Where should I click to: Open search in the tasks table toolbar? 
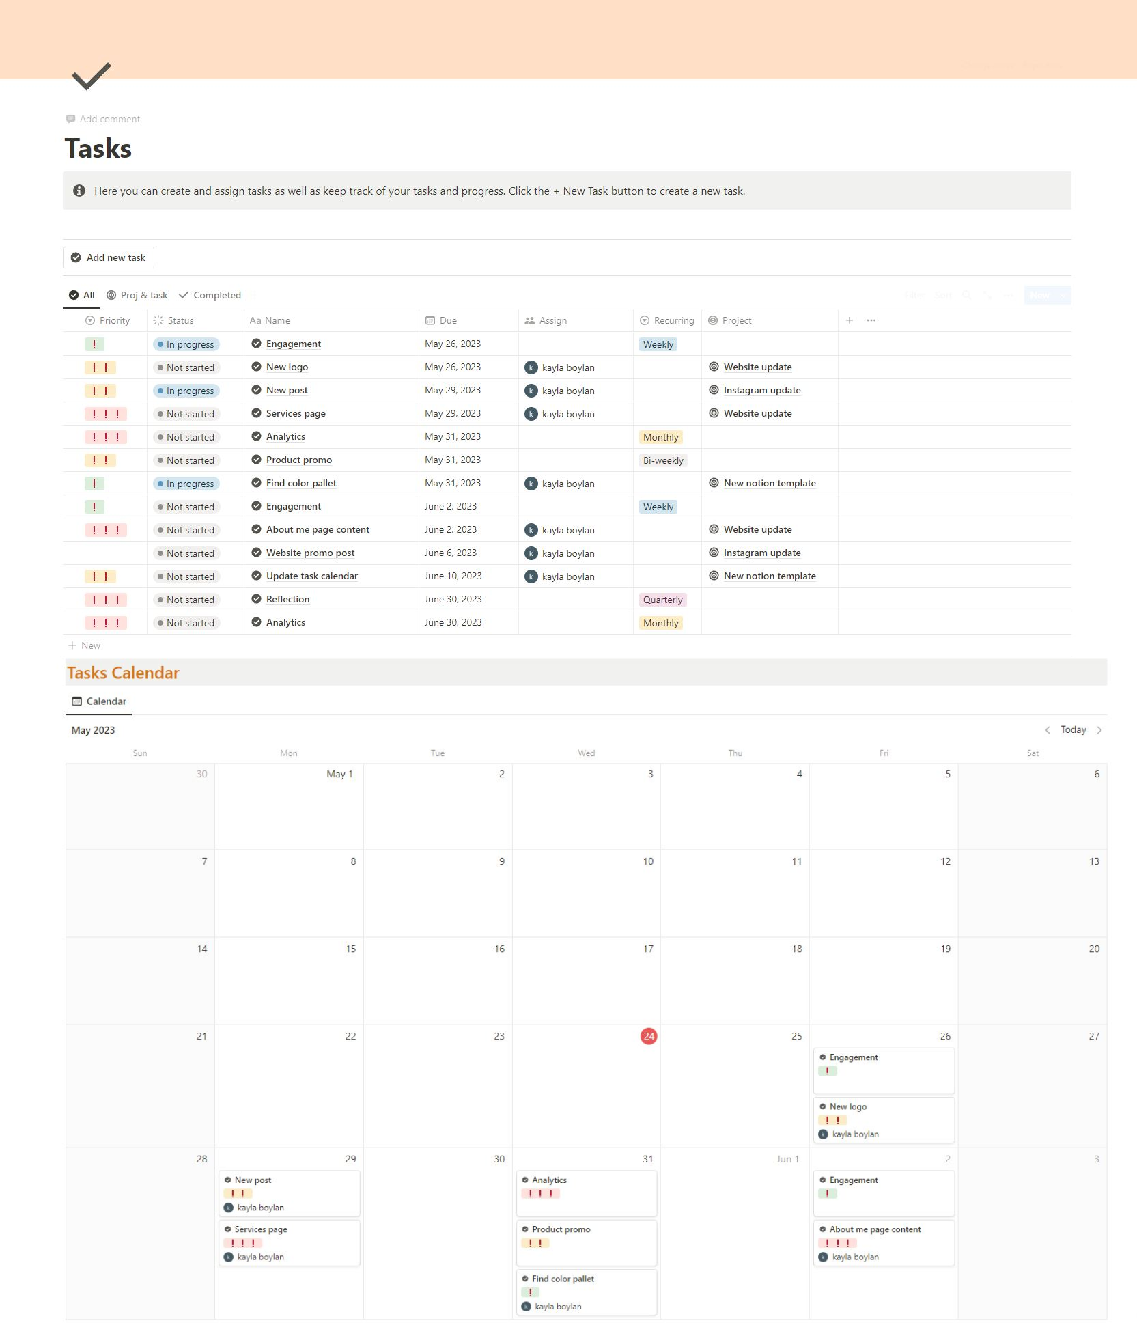[x=966, y=295]
